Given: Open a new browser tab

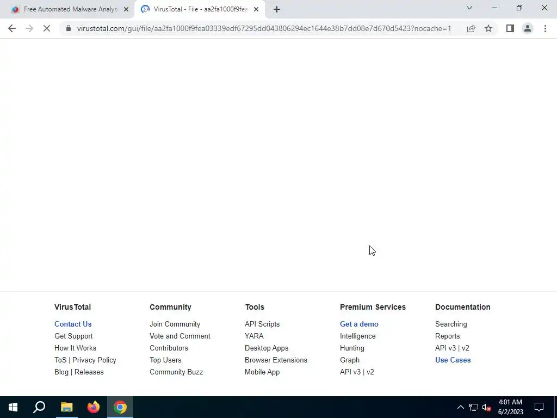Looking at the screenshot, I should 277,10.
